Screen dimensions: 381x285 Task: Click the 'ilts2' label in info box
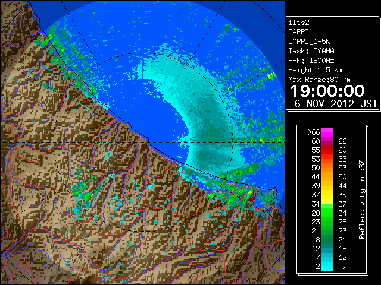pyautogui.click(x=299, y=23)
